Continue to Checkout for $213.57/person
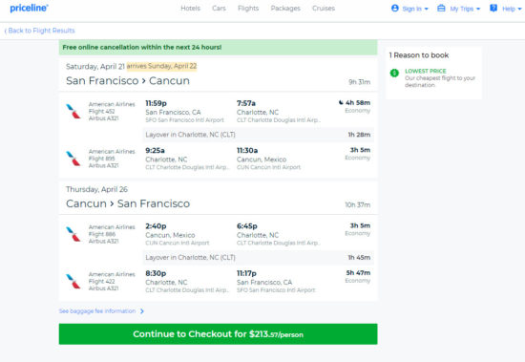This screenshot has height=362, width=525. click(x=218, y=334)
